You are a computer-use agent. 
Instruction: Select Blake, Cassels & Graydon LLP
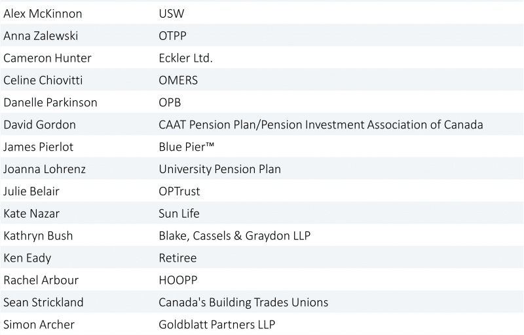pyautogui.click(x=234, y=235)
